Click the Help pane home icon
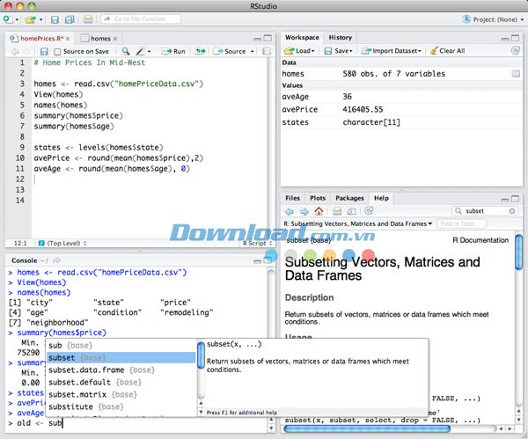This screenshot has width=528, height=439. click(319, 211)
